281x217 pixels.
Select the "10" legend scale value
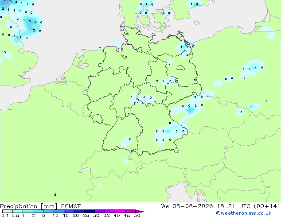click(55, 215)
